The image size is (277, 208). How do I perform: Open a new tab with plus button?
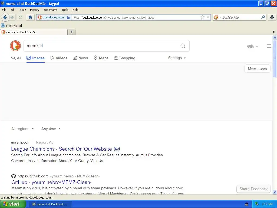(x=72, y=32)
